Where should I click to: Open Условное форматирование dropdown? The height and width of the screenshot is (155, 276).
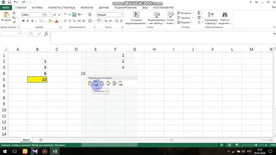coord(136,18)
